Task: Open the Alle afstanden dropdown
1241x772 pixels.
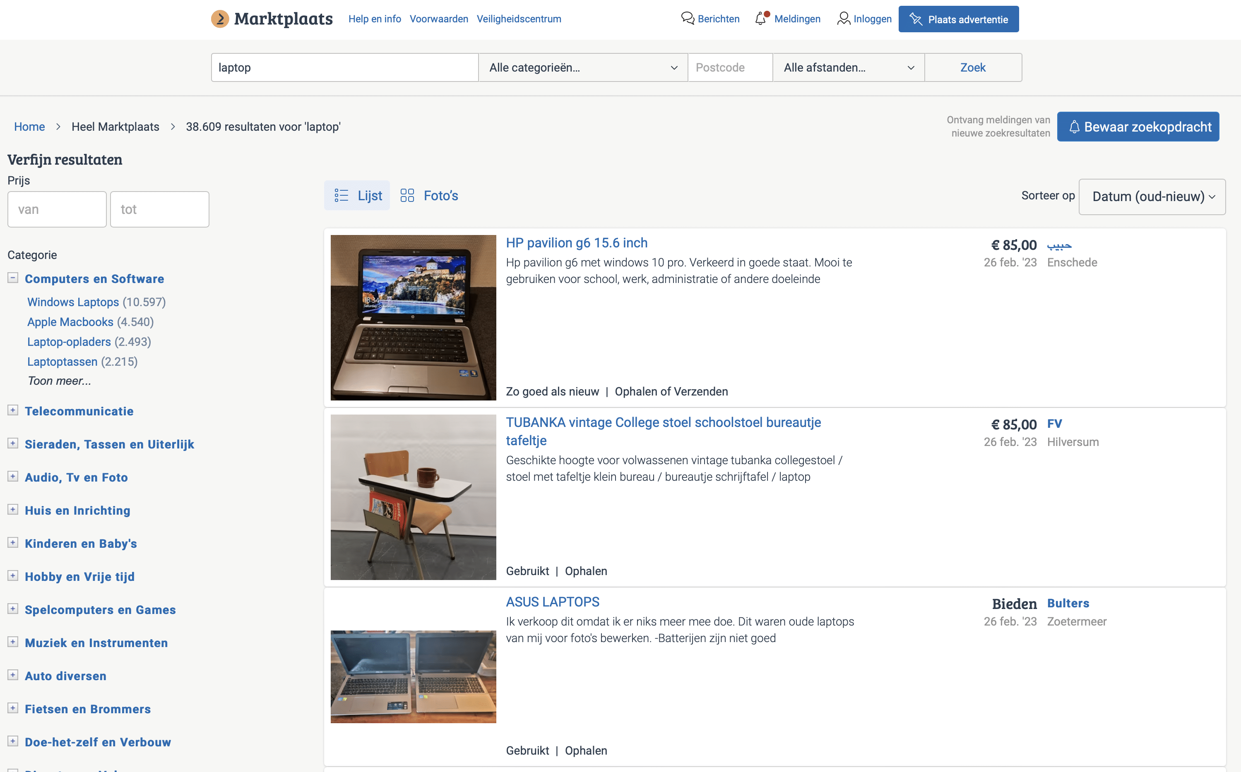Action: pos(848,67)
